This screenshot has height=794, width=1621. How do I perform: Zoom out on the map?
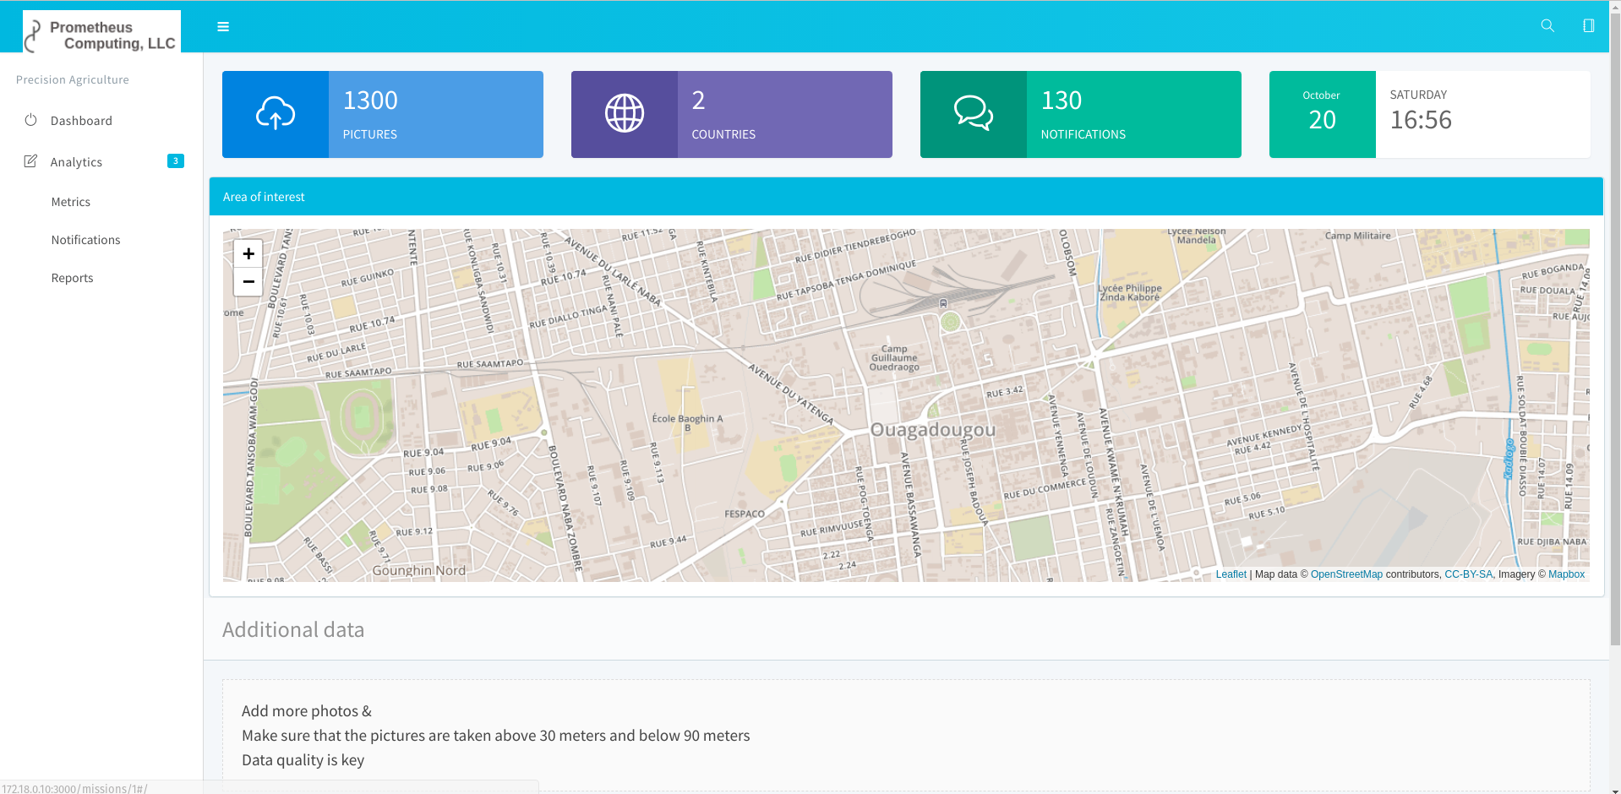[248, 281]
